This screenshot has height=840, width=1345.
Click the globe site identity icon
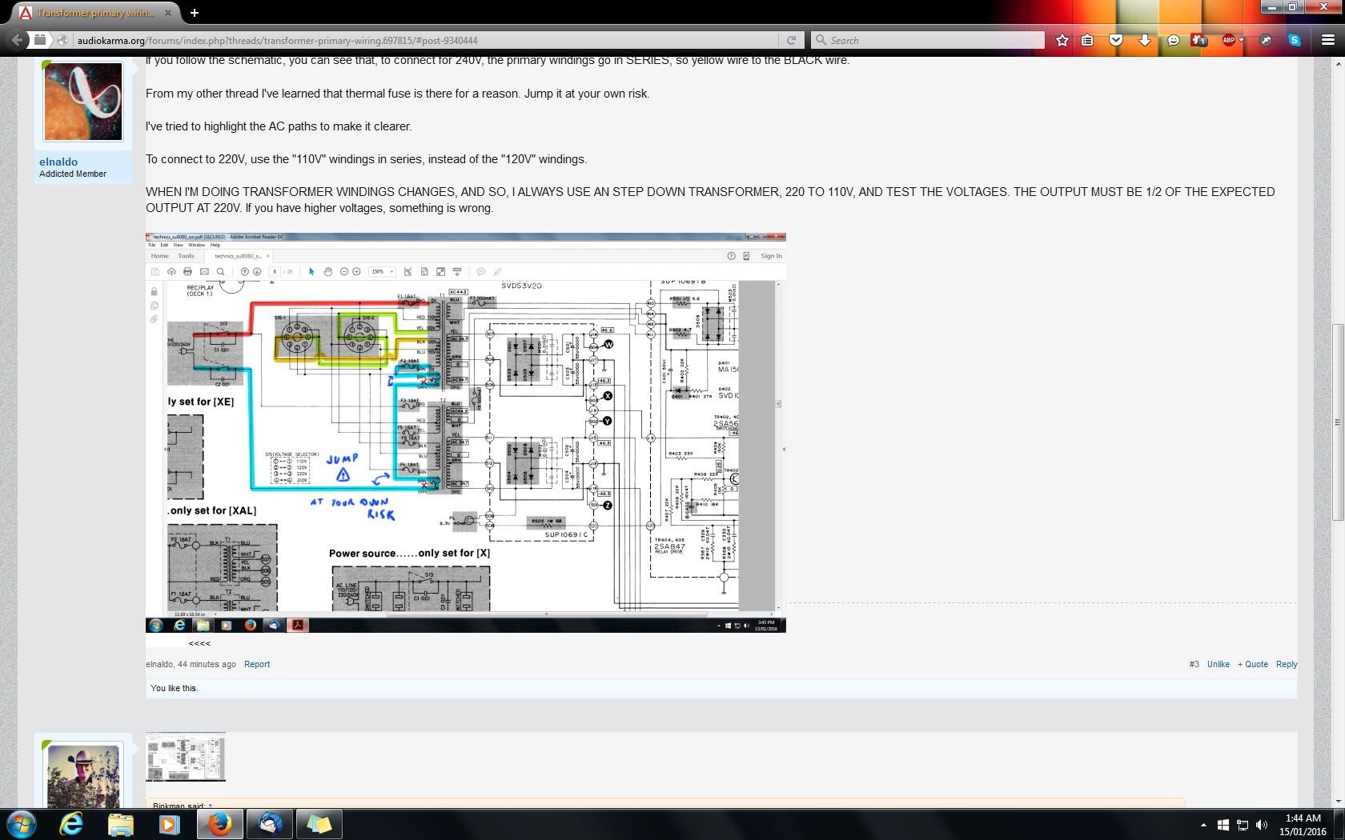point(62,40)
